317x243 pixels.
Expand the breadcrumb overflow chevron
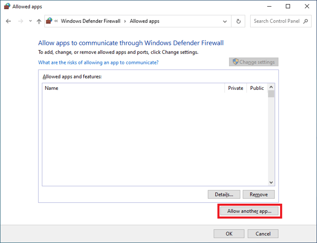[x=56, y=21]
